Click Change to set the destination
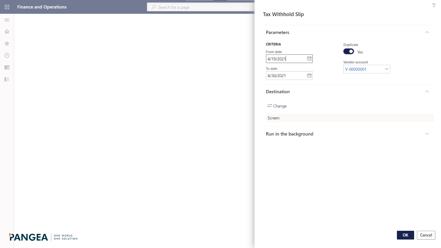Viewport: 441px width, 248px height. (x=277, y=106)
